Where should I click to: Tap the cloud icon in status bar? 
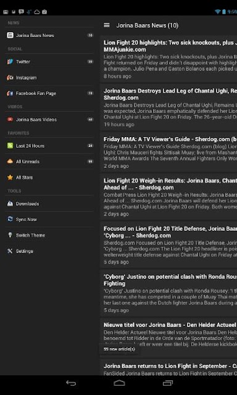click(37, 12)
